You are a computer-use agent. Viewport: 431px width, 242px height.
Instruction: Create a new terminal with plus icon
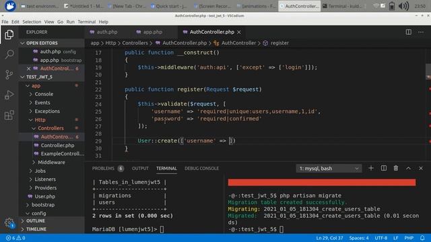click(371, 168)
